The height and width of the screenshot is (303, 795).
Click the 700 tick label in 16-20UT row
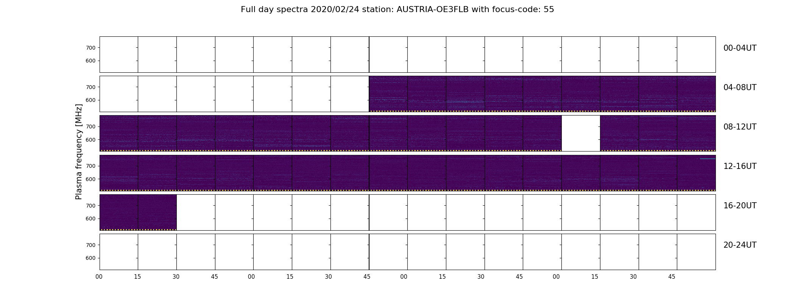point(90,206)
